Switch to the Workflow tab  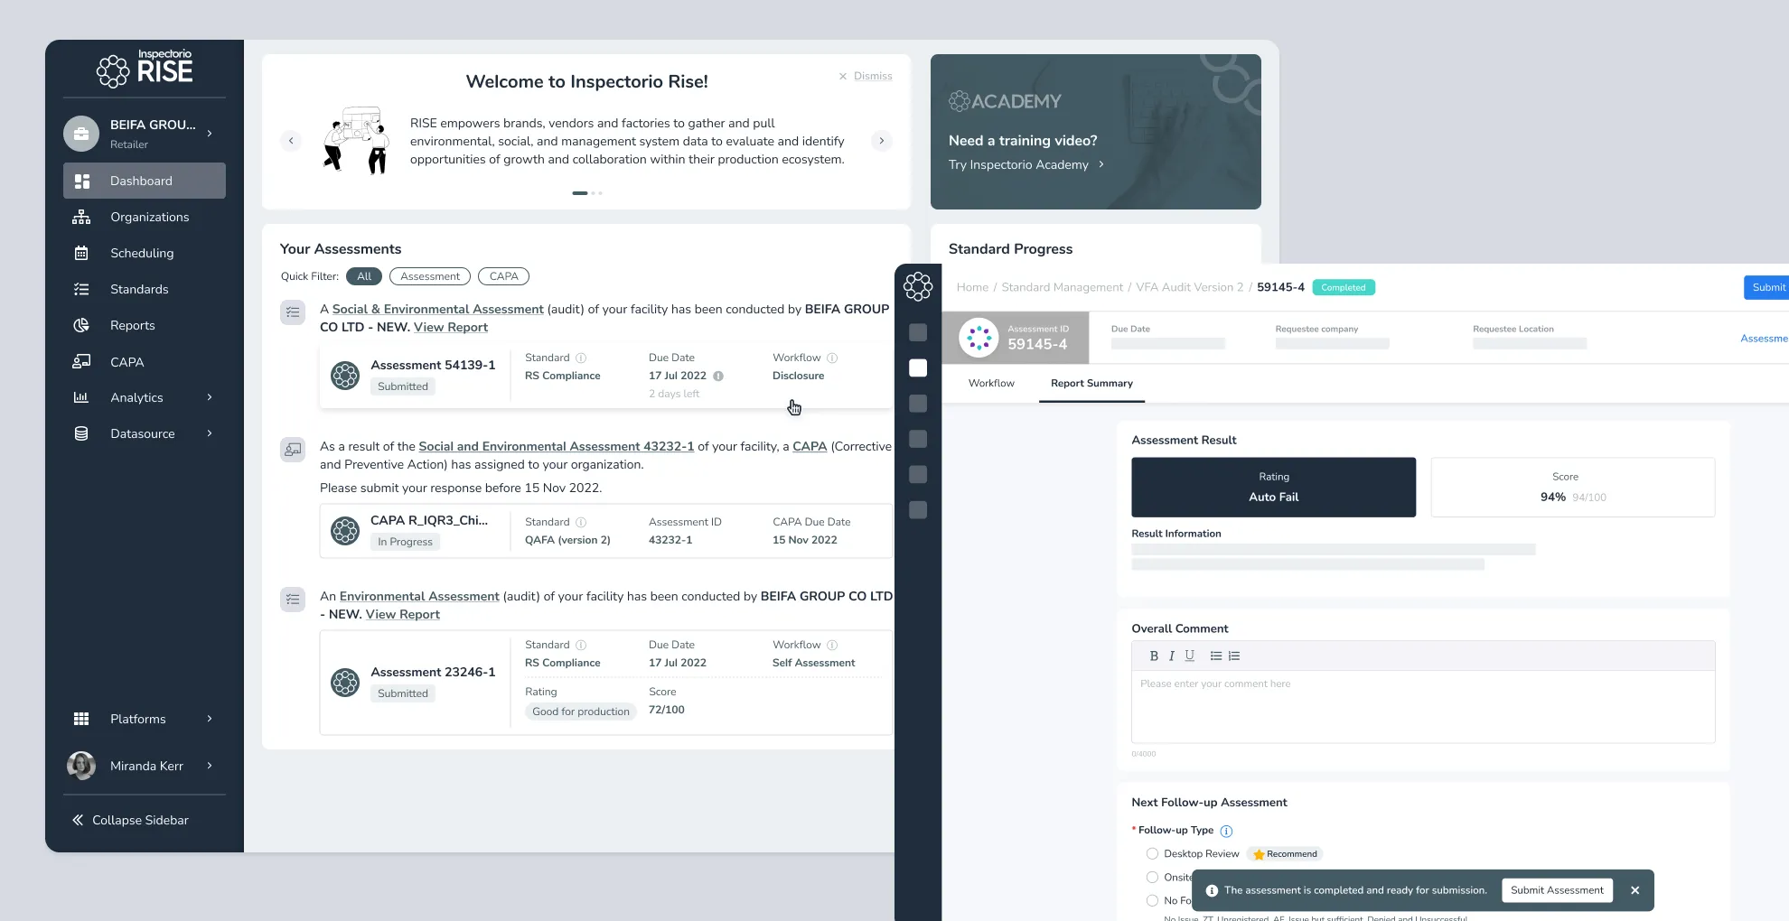[x=991, y=384]
